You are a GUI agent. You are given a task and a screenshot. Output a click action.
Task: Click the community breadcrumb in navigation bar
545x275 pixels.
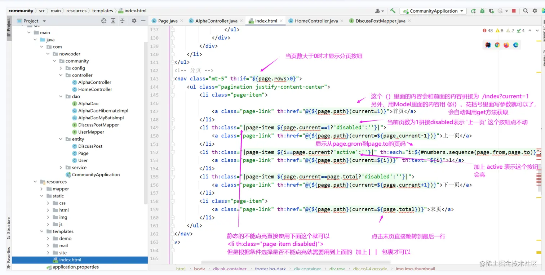pos(21,11)
